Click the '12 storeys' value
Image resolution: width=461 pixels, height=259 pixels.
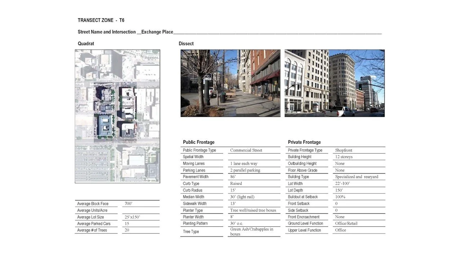pos(344,157)
